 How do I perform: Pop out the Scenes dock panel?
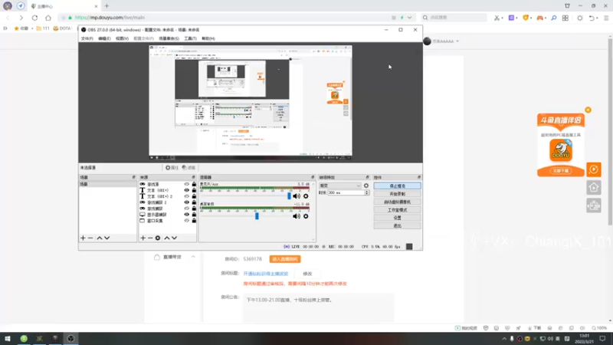point(133,177)
